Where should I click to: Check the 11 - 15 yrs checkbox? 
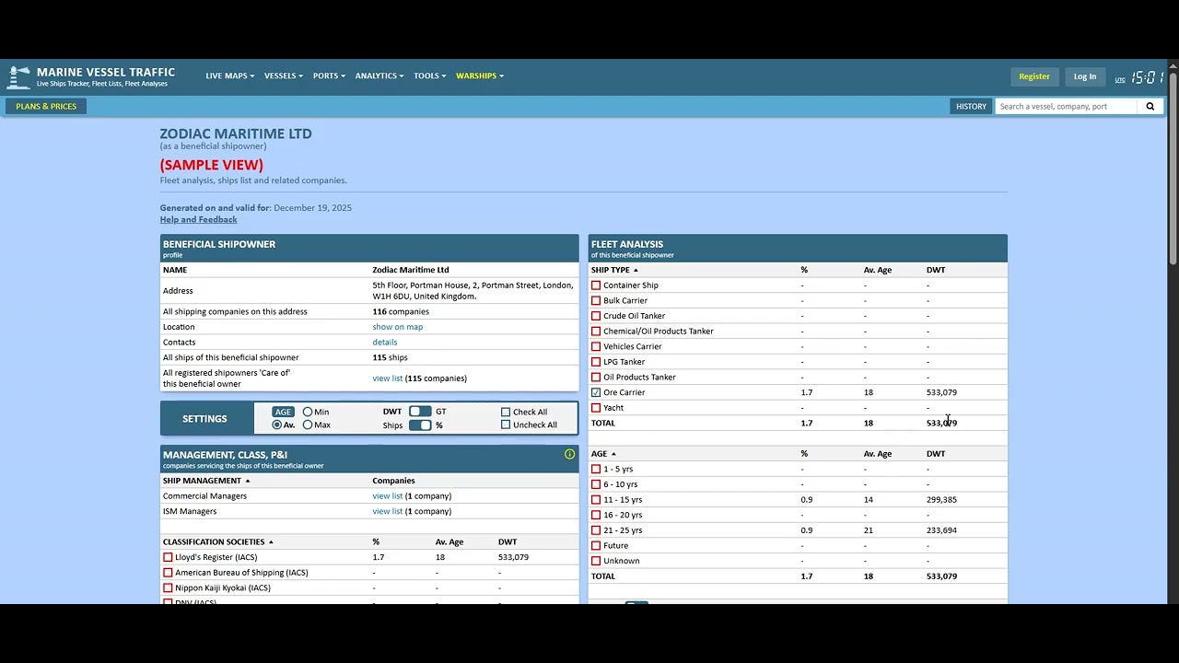pos(596,500)
